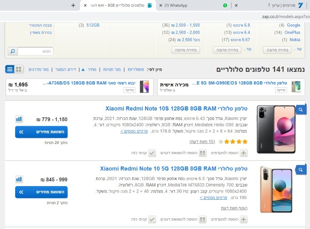Viewport: 310px width, 229px height.
Task: Click the filter search text field 'חפש'
Action: point(35,51)
